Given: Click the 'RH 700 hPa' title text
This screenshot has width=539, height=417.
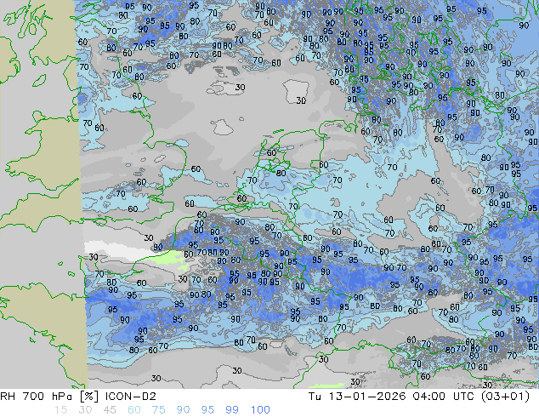Looking at the screenshot, I should point(37,397).
